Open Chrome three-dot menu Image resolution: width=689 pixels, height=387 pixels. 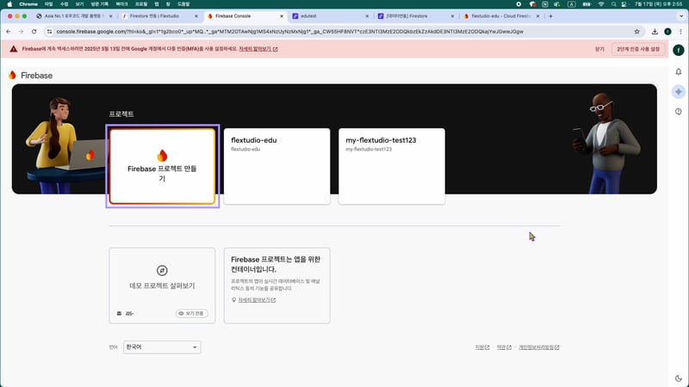[x=680, y=31]
